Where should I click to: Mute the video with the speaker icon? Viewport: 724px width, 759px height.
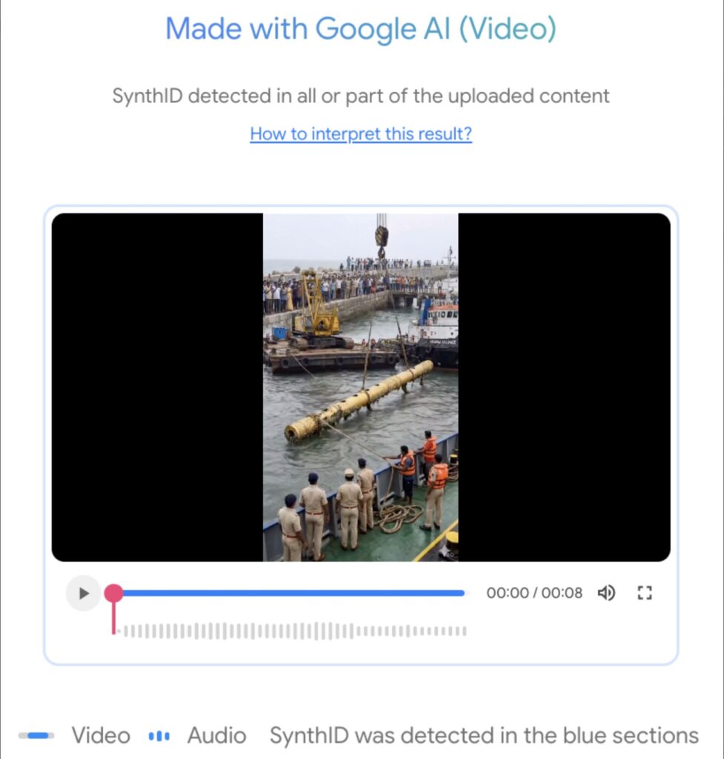pyautogui.click(x=606, y=593)
